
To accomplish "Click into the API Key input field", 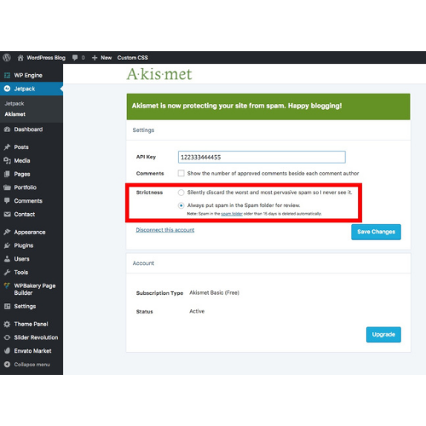I will tap(262, 157).
